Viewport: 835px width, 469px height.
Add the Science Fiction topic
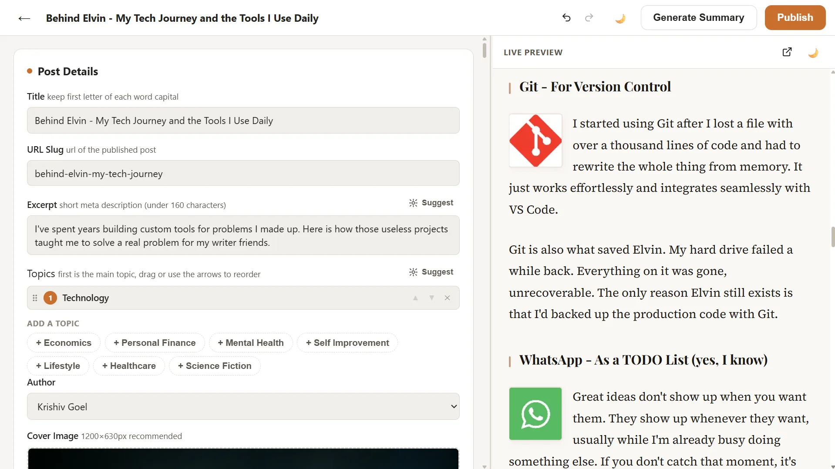215,366
